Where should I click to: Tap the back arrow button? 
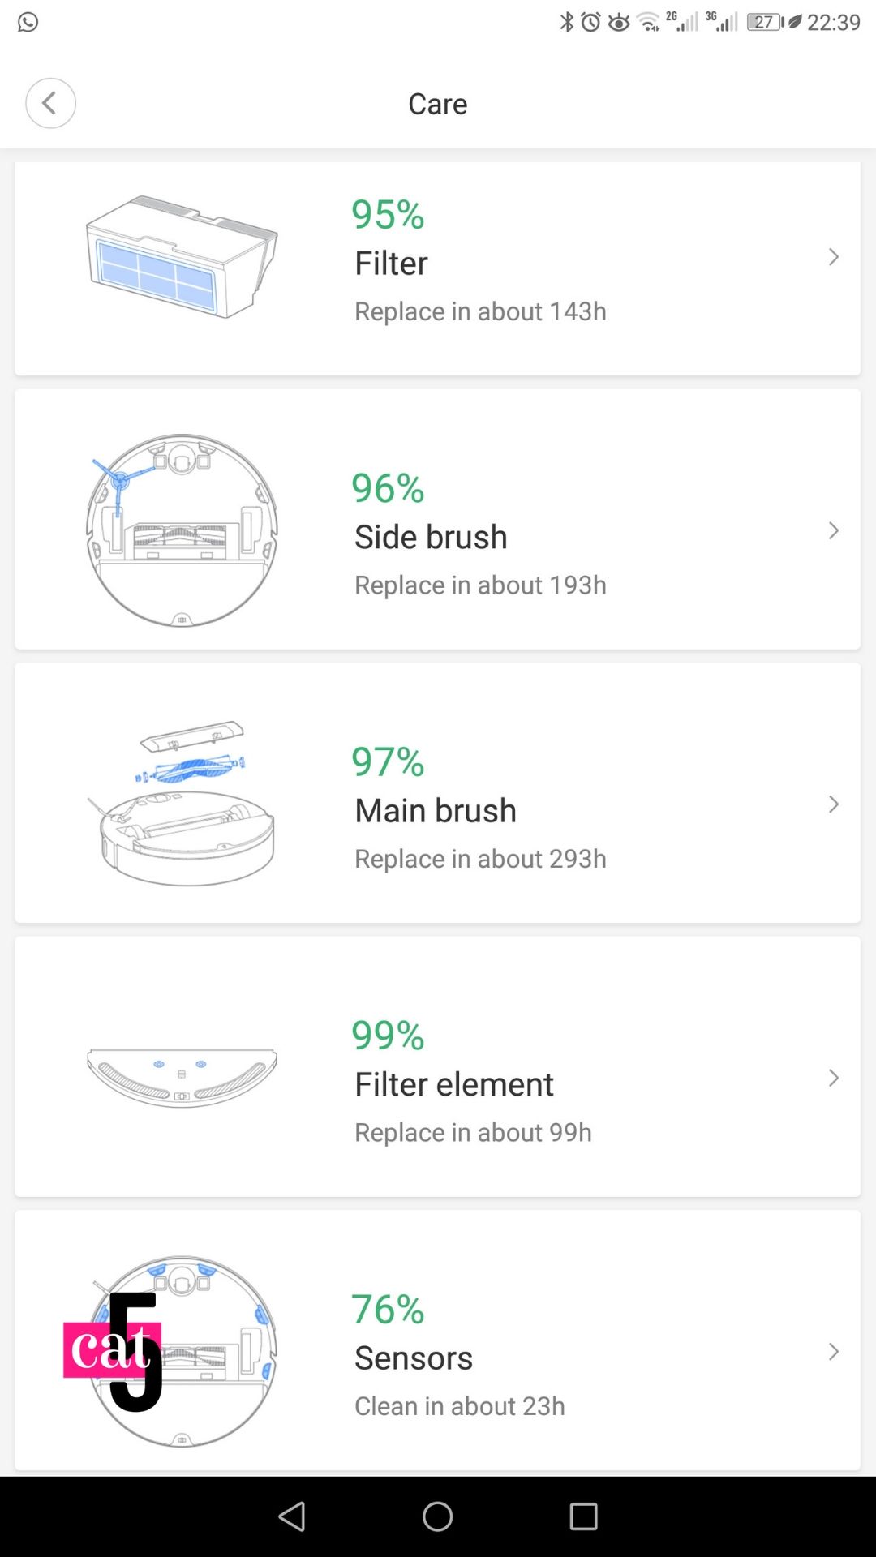point(50,103)
